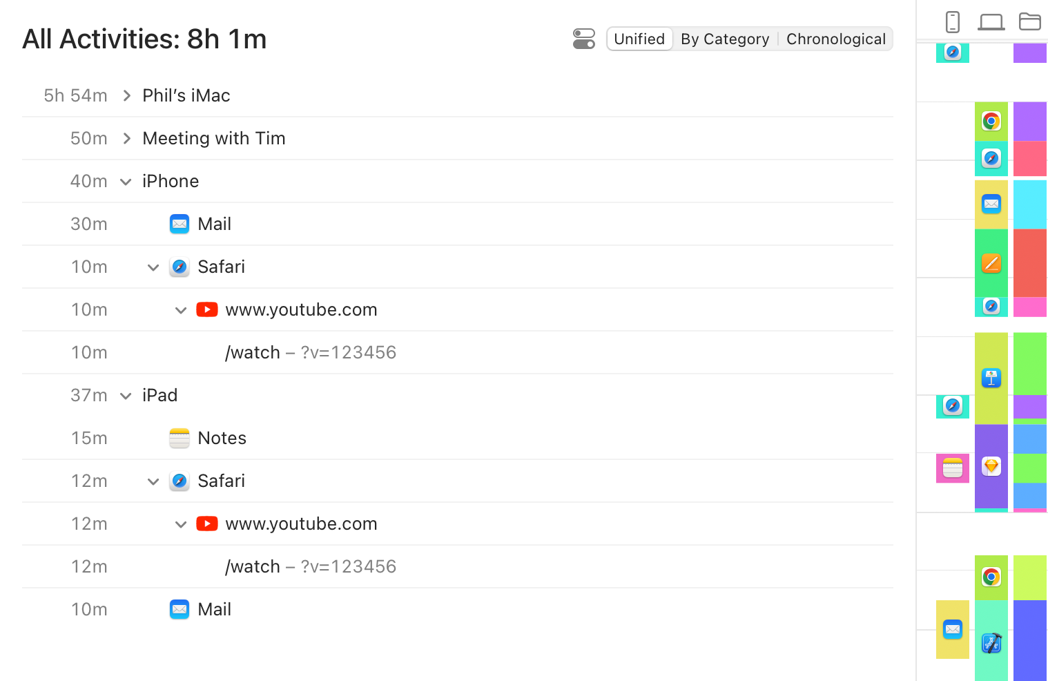Toggle the switch icon beside Unified
This screenshot has height=681, width=1048.
pyautogui.click(x=584, y=39)
